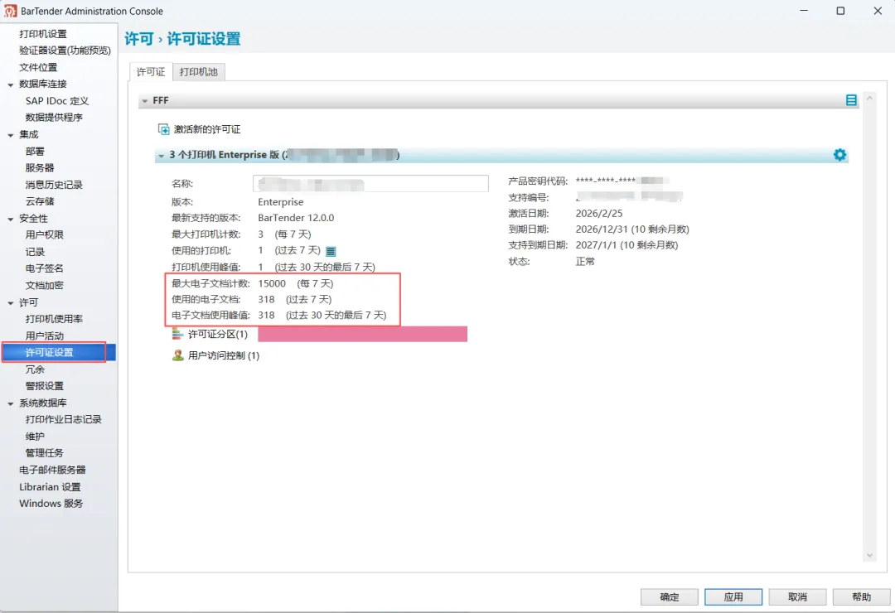The height and width of the screenshot is (613, 895).
Task: Collapse the 数据库连接 tree node
Action: coord(10,84)
